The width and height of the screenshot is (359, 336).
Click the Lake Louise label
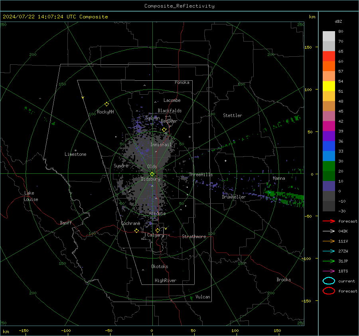tap(31, 196)
